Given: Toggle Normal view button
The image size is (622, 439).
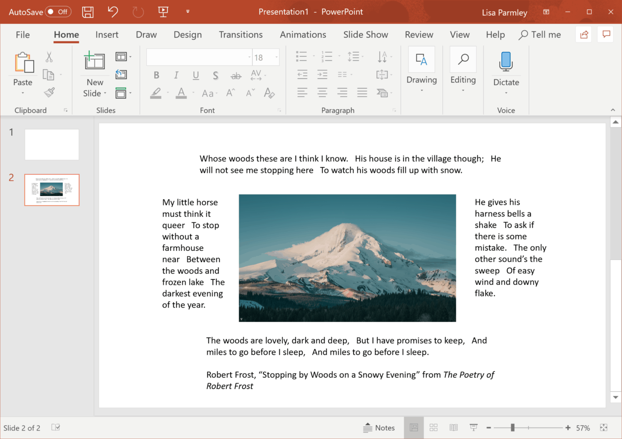Looking at the screenshot, I should click(x=414, y=427).
